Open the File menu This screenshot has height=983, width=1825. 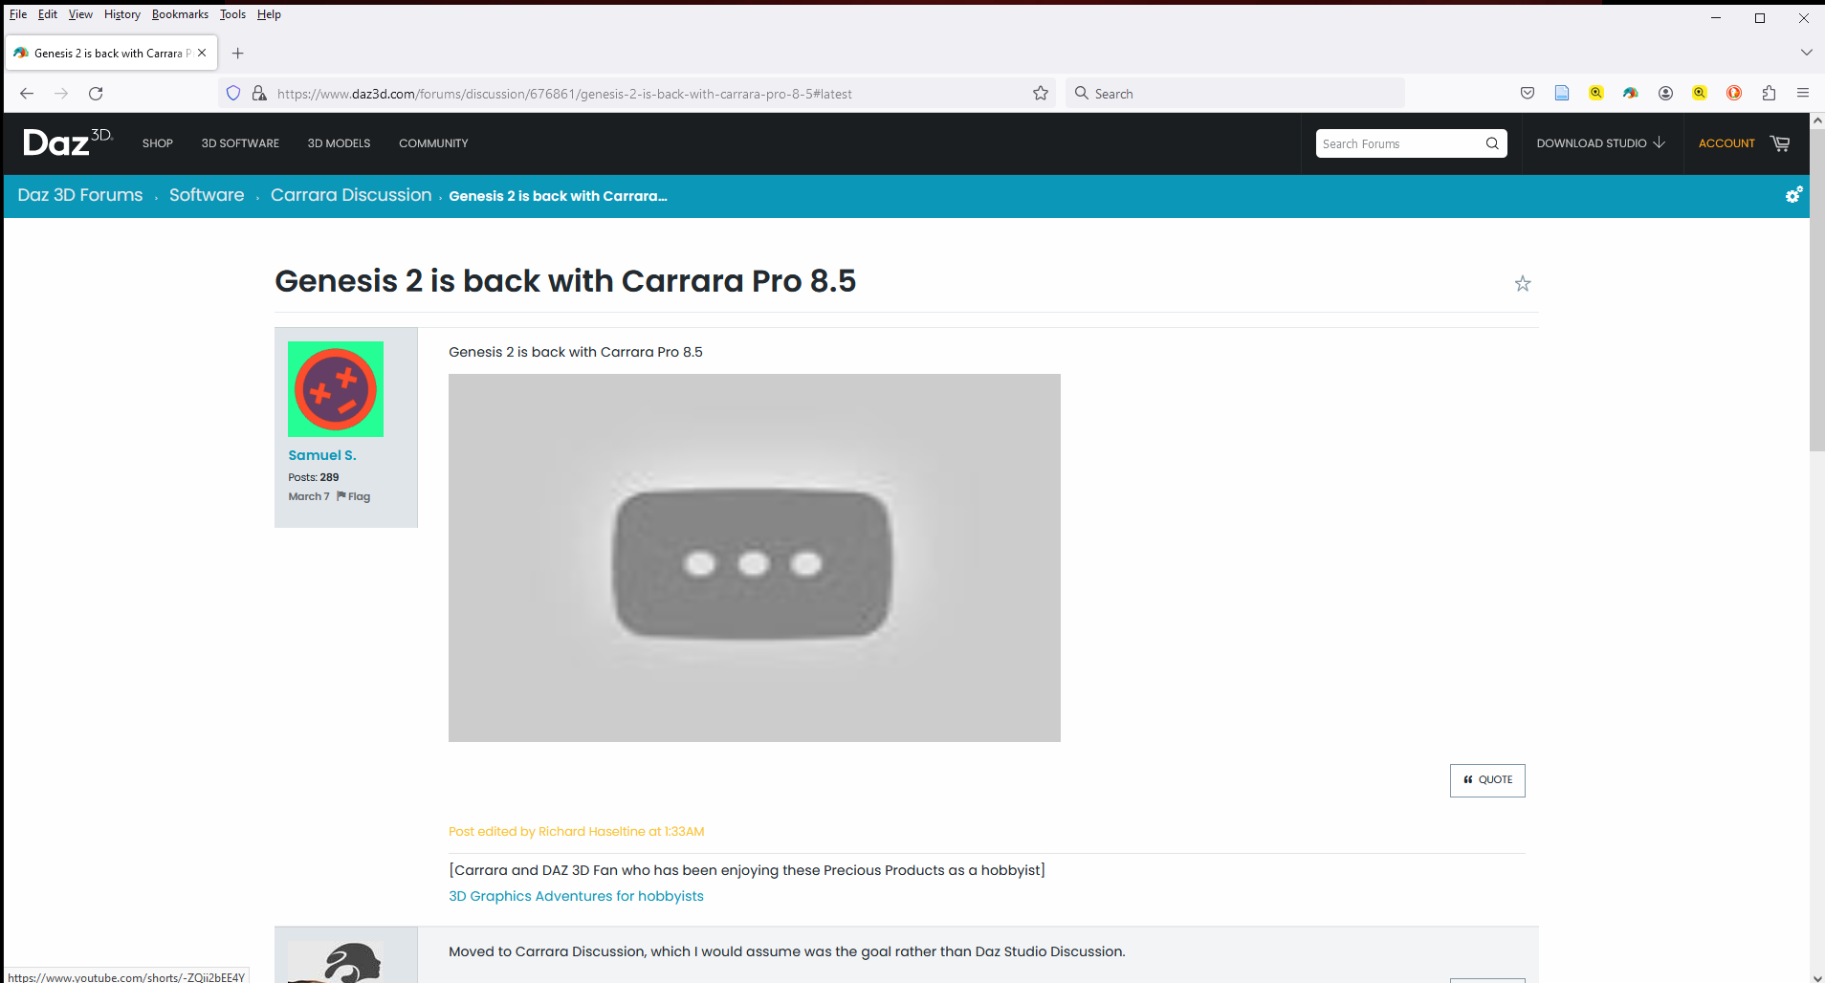click(x=18, y=14)
